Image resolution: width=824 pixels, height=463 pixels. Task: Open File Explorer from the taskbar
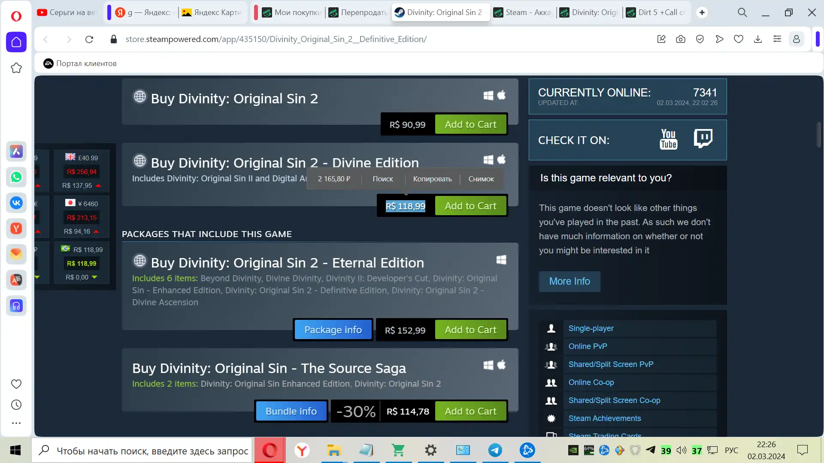(333, 451)
